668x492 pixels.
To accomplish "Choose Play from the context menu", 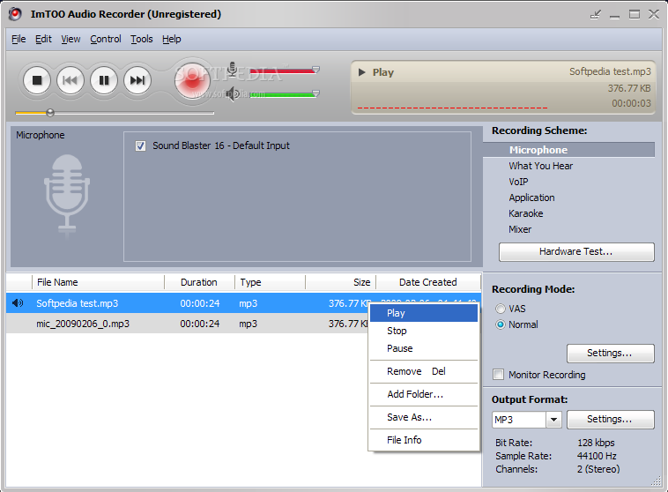I will [424, 313].
